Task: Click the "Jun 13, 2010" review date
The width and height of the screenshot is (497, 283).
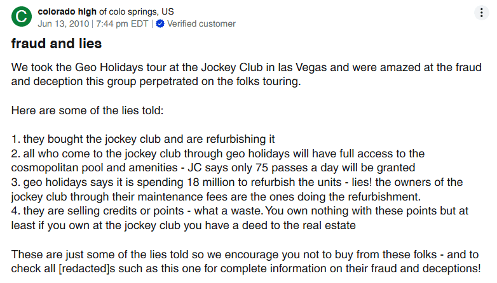Action: (x=64, y=24)
